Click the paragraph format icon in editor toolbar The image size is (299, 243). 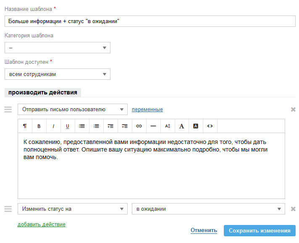click(25, 126)
